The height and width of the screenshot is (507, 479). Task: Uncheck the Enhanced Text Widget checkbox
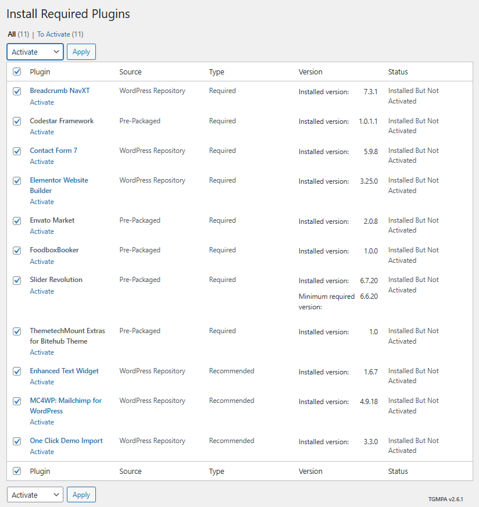pos(17,371)
